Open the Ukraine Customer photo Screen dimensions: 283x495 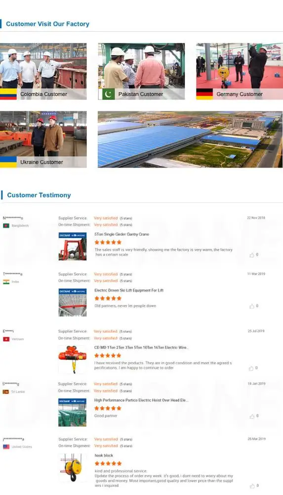point(43,139)
